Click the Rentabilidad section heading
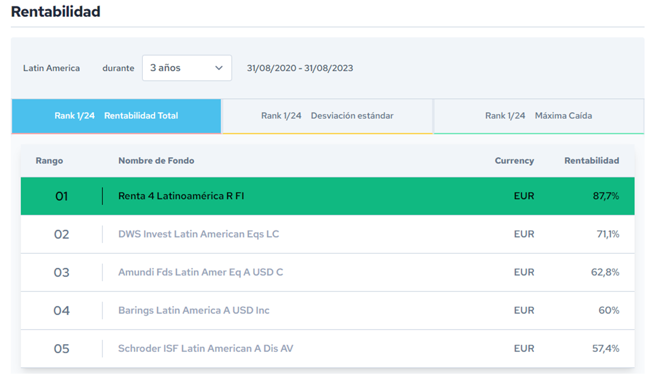Image resolution: width=655 pixels, height=382 pixels. (x=55, y=12)
